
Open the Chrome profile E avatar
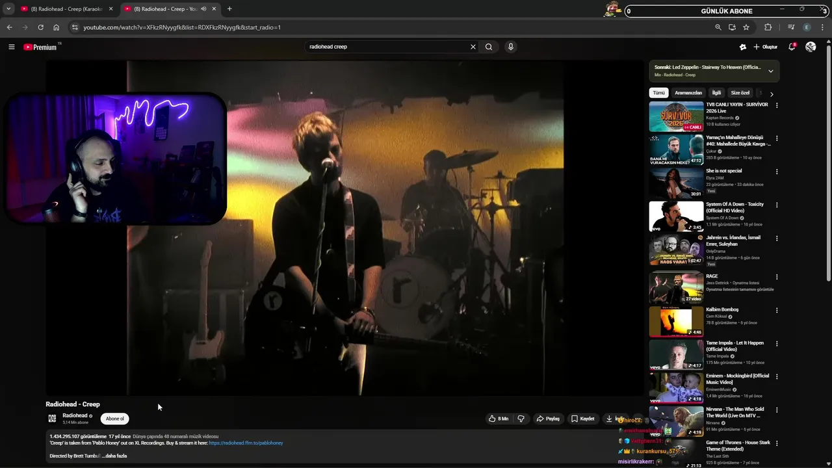tap(807, 27)
